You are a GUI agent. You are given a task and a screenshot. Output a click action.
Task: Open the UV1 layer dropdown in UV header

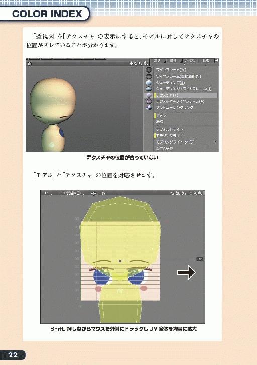(x=71, y=193)
